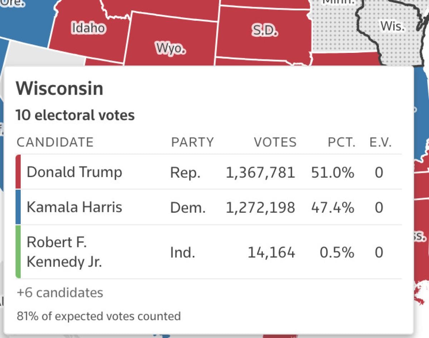Click the CANDIDATE column header
Screen dimensions: 429x338
[x=55, y=142]
